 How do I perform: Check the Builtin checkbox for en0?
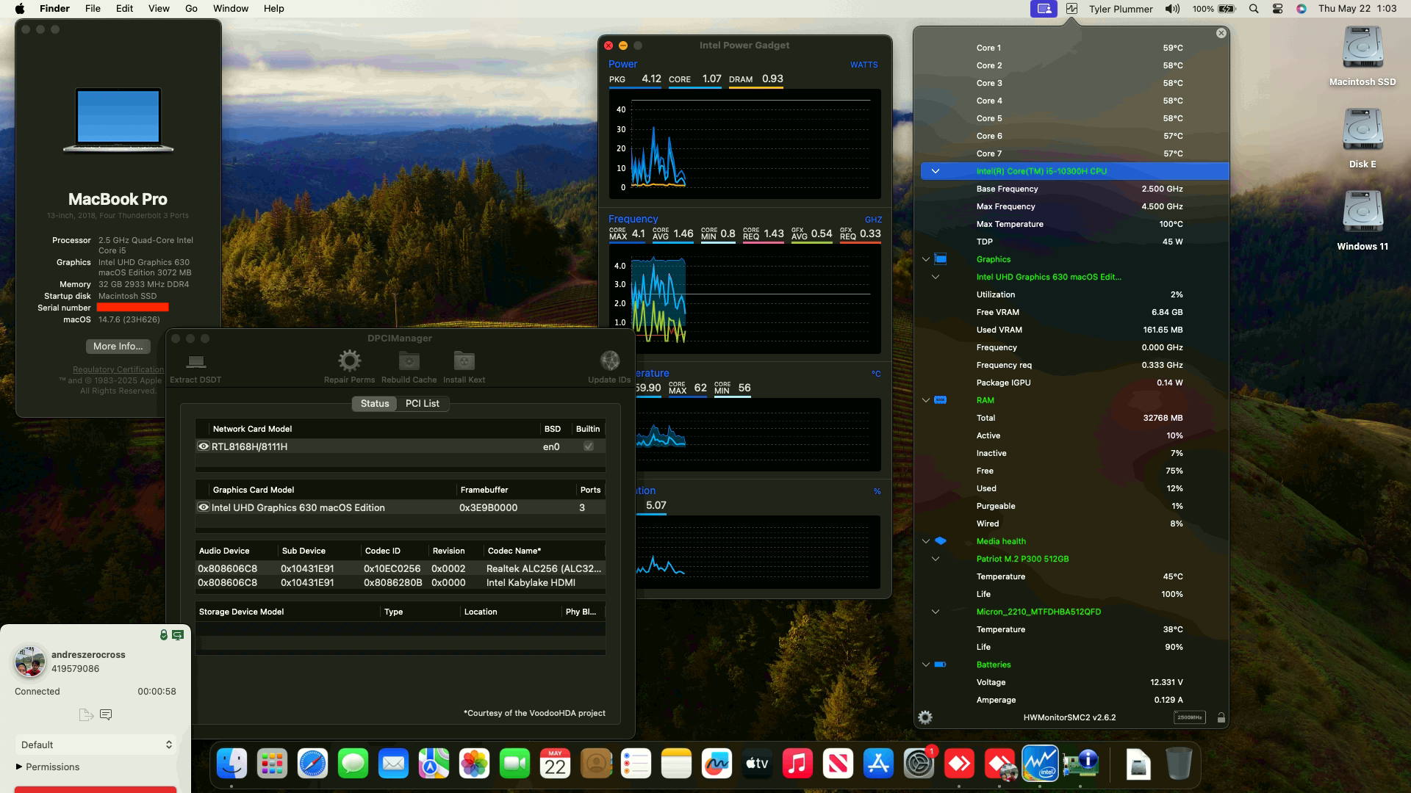pyautogui.click(x=587, y=446)
